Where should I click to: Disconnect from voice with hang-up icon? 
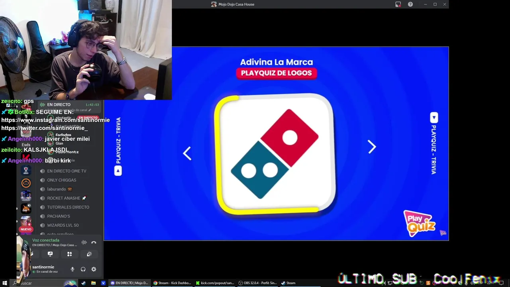click(x=94, y=242)
